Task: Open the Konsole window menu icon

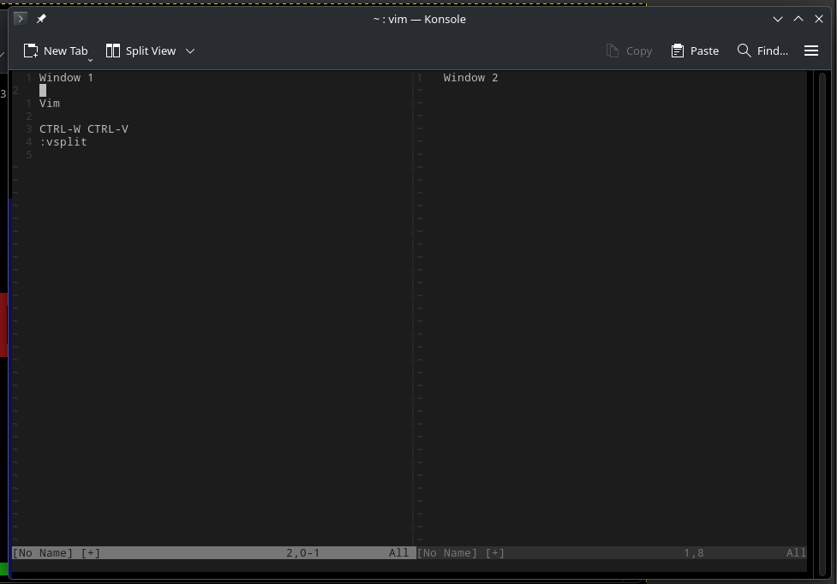Action: [x=21, y=19]
